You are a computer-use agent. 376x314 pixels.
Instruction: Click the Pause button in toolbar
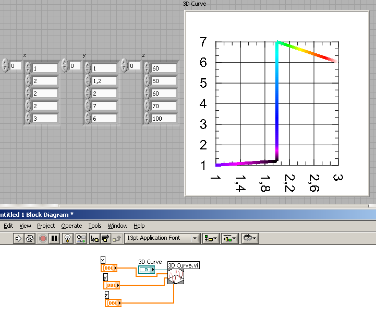pyautogui.click(x=54, y=238)
